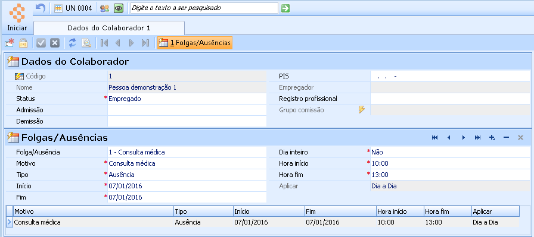Screen dimensions: 534x237
Task: Click the Dia a Dia grid cell
Action: tap(495, 222)
